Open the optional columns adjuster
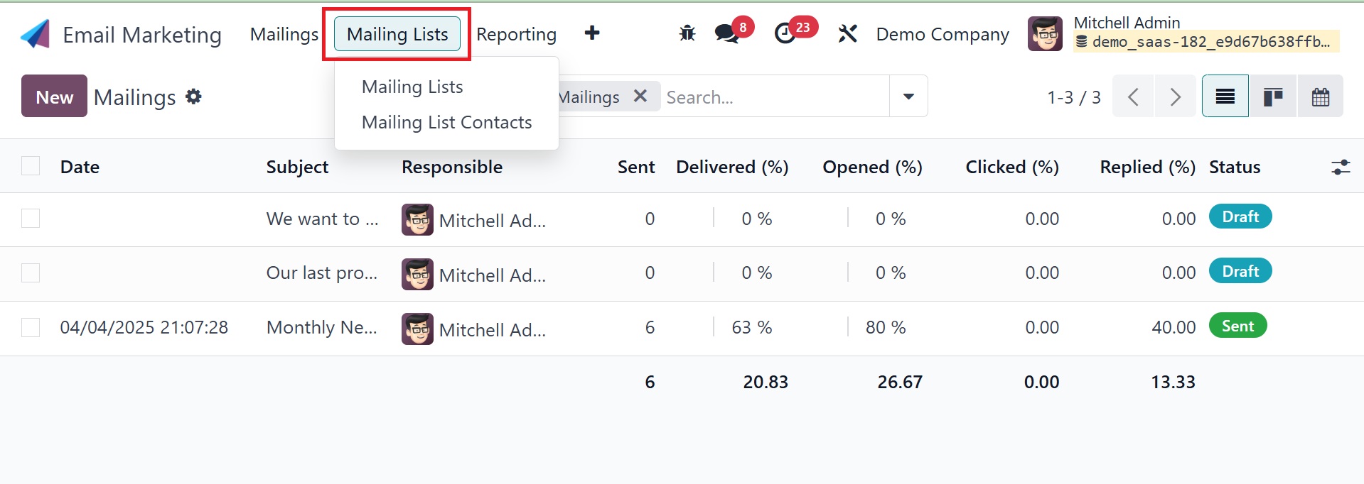Image resolution: width=1364 pixels, height=484 pixels. click(x=1340, y=167)
